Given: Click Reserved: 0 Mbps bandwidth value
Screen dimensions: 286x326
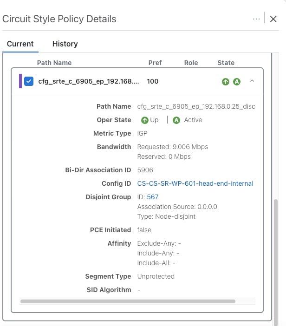Looking at the screenshot, I should [164, 156].
